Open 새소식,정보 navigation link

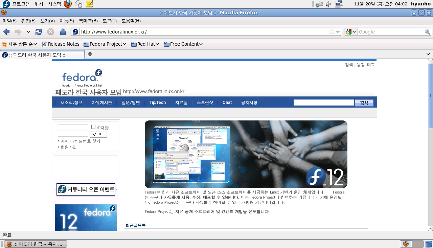click(71, 103)
